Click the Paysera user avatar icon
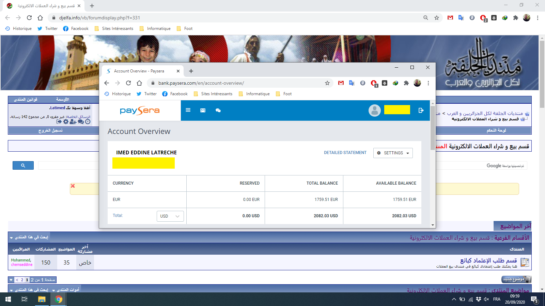Image resolution: width=545 pixels, height=306 pixels. click(x=374, y=110)
